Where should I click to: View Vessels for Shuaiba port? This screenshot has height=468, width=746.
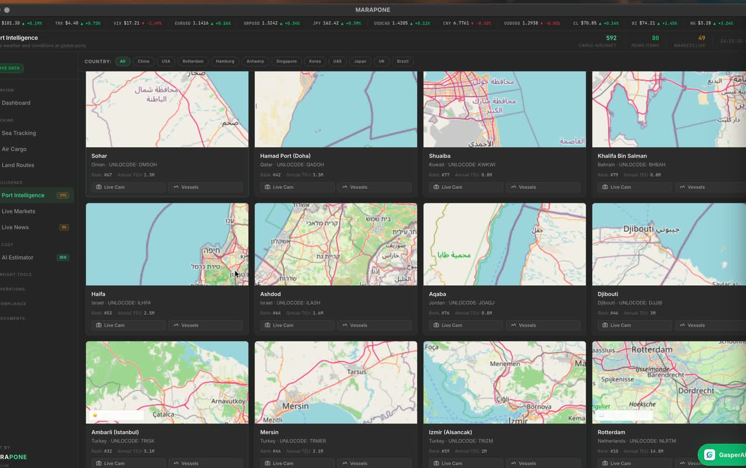543,187
